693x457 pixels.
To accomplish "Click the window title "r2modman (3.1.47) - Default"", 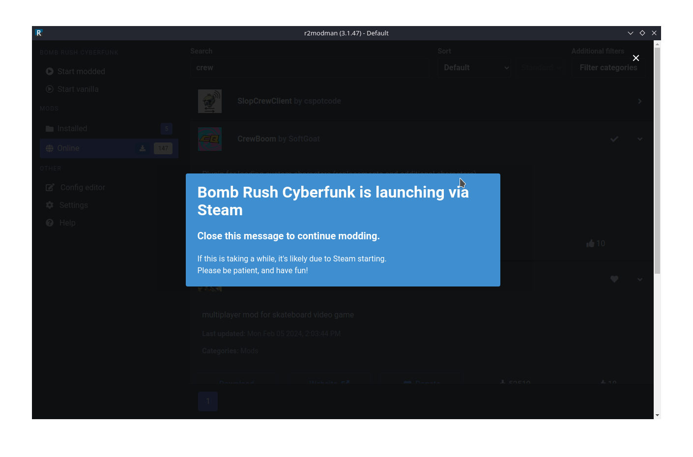I will [x=346, y=33].
